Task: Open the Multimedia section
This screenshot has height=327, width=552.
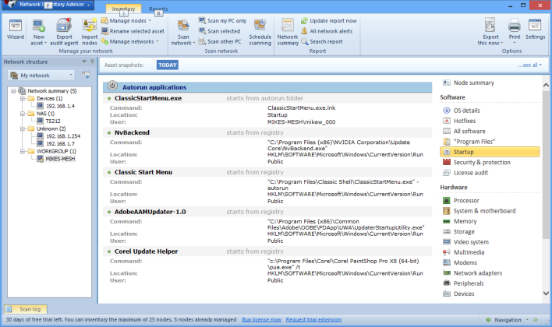Action: 469,252
